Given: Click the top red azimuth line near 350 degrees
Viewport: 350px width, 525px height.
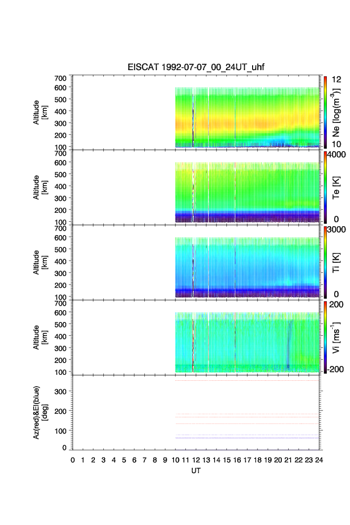Looking at the screenshot, I should pos(247,381).
